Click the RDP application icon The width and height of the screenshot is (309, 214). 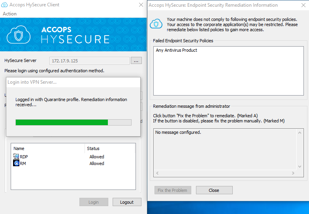[x=16, y=156]
